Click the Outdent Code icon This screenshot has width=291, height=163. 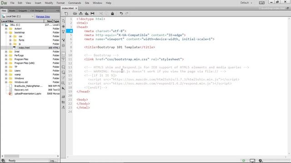tap(64, 102)
